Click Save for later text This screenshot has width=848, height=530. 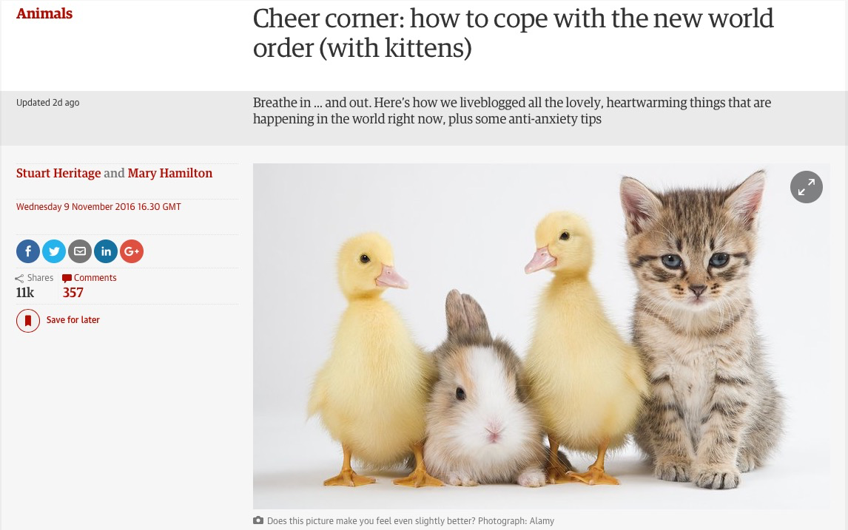coord(73,320)
